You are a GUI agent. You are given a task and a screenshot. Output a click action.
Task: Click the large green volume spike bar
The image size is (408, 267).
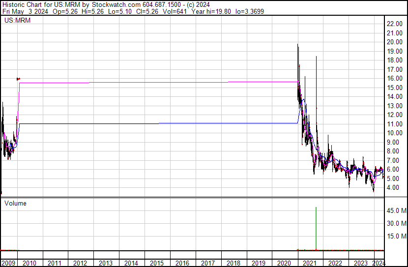(x=316, y=229)
